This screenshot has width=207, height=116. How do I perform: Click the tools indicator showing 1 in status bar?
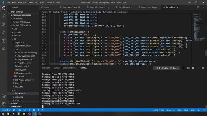coord(15,110)
